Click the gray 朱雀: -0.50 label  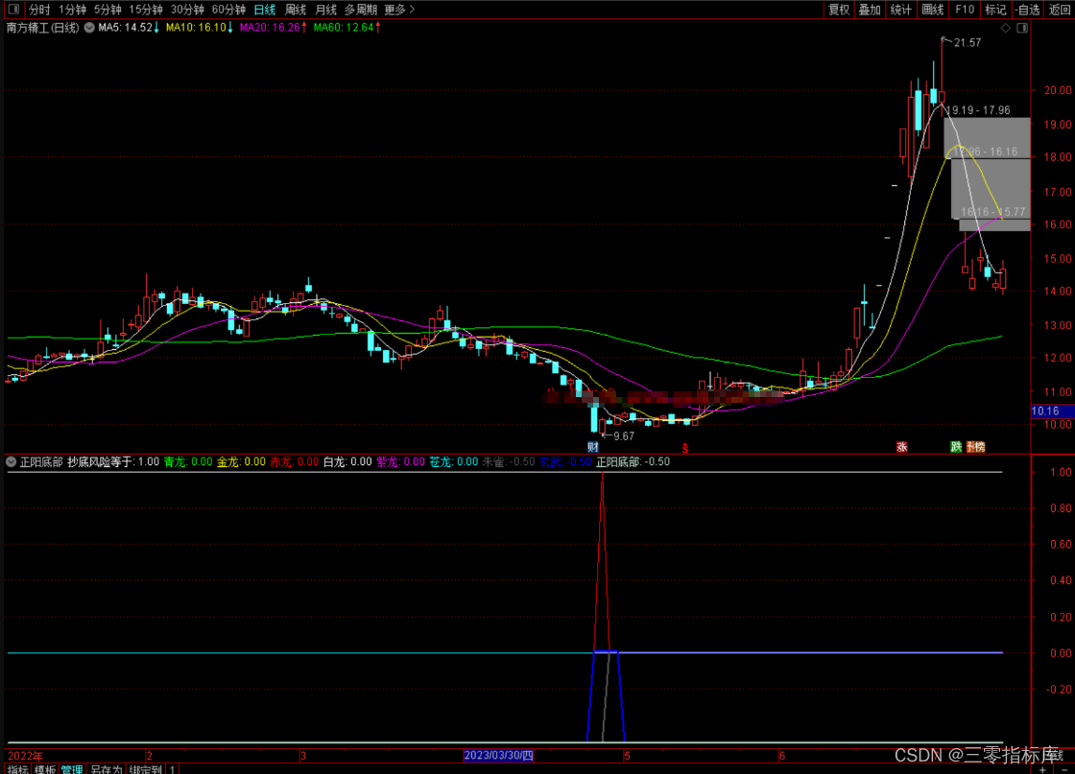509,461
